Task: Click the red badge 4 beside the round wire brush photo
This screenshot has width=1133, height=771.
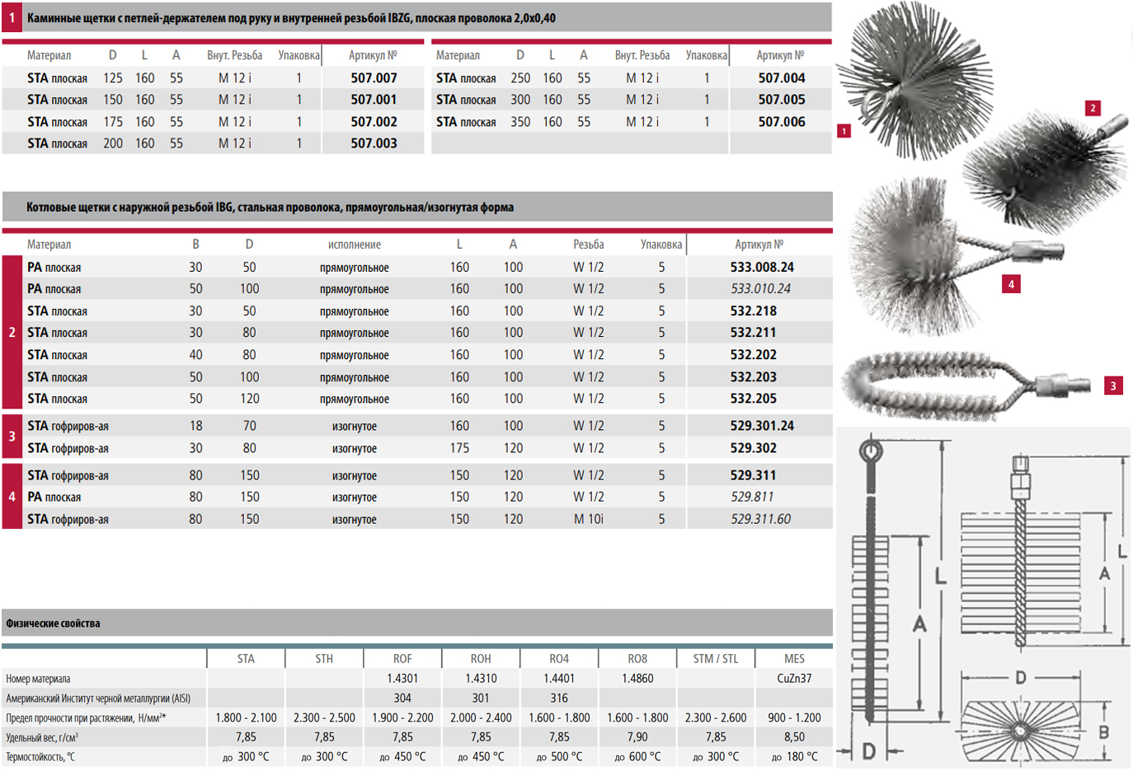Action: tap(1011, 284)
